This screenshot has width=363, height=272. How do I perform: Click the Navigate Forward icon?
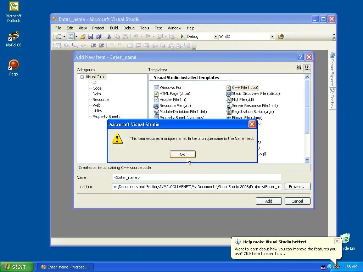tap(172, 36)
